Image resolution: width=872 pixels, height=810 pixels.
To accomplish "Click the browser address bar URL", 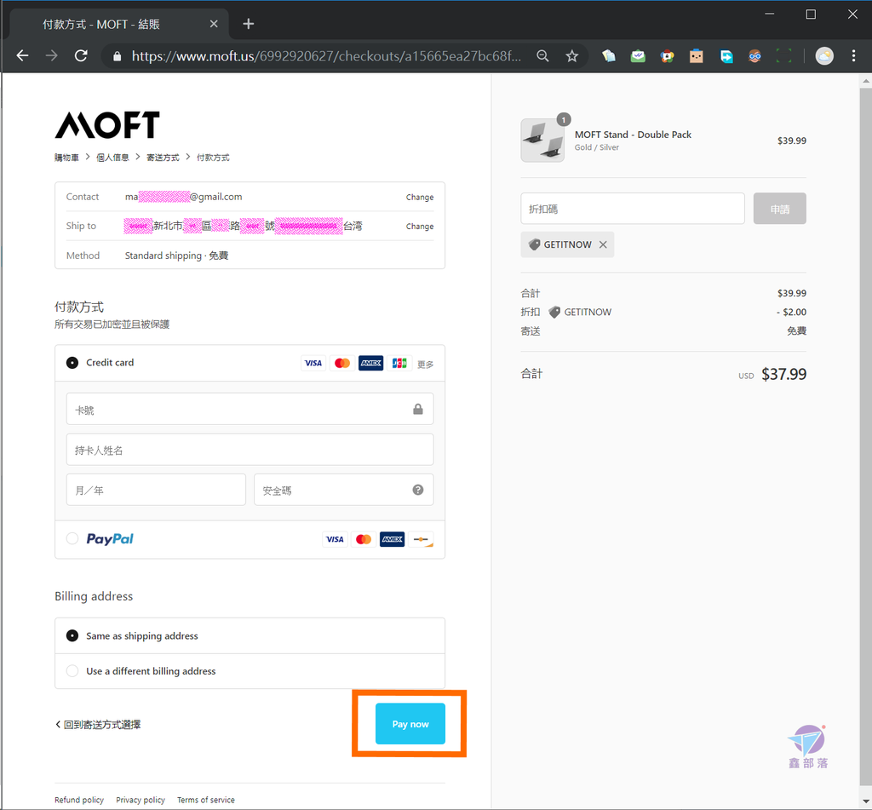I will point(326,56).
